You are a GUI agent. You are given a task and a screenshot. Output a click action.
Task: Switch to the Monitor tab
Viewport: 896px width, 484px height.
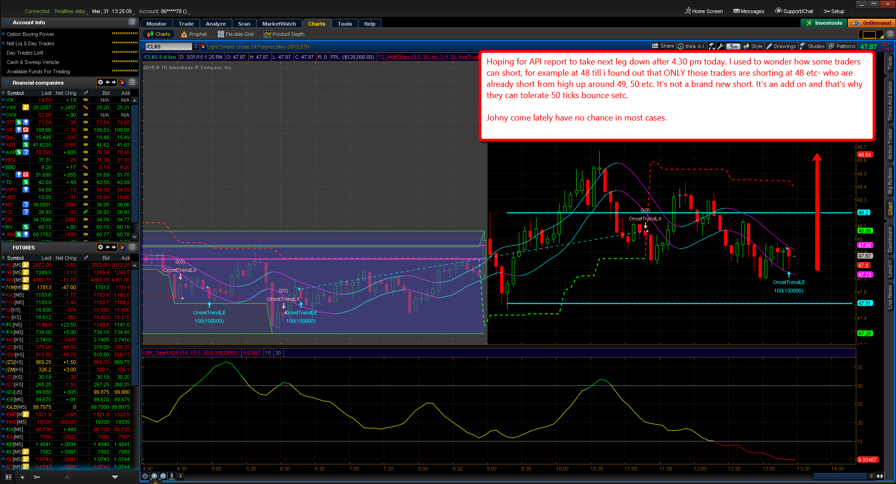click(x=156, y=24)
